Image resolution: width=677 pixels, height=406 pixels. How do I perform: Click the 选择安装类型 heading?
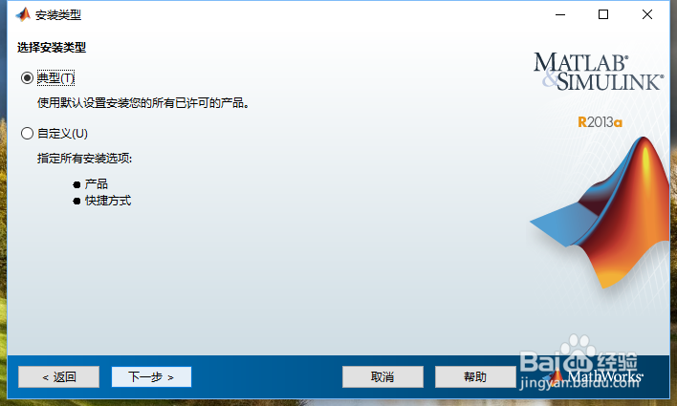pyautogui.click(x=52, y=48)
